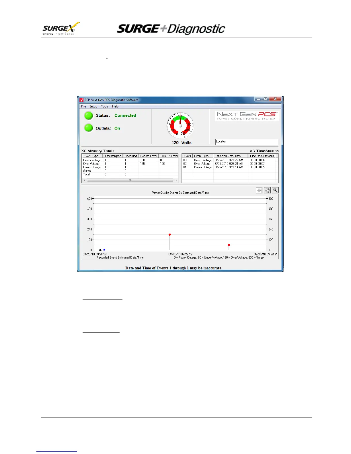The width and height of the screenshot is (351, 454).
Task: Click the blue square marker on the chart
Action: point(104,250)
